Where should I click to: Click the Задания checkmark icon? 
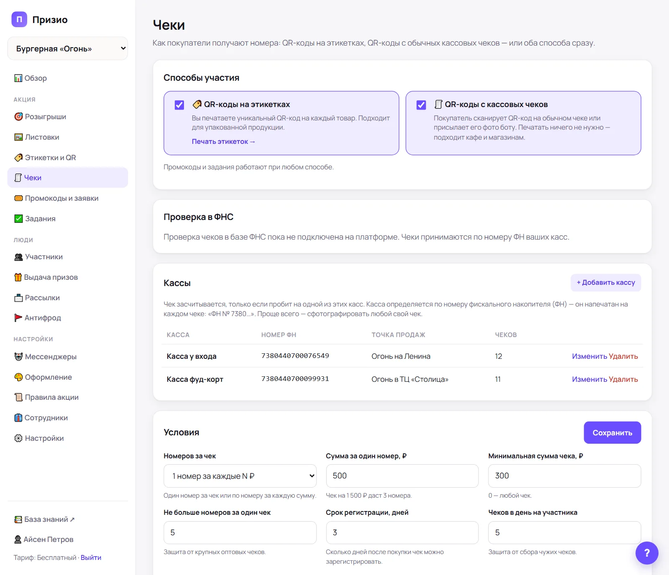tap(18, 219)
